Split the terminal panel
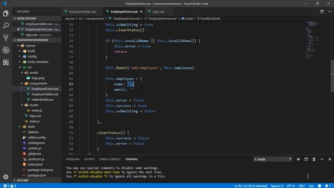This screenshot has width=334, height=188. 306,159
